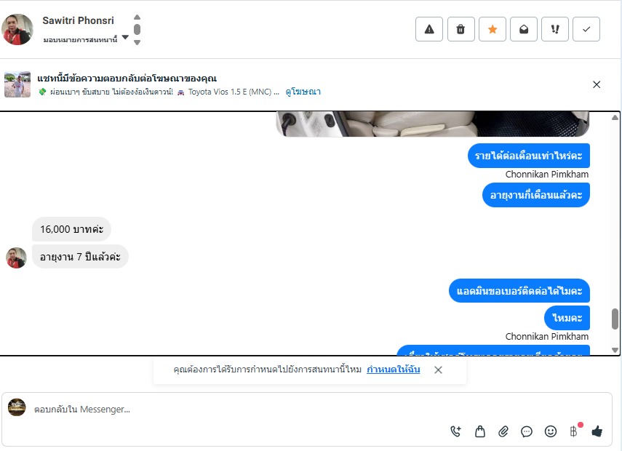Toggle the orange star follow-up flag
Viewport: 622px width, 451px height.
[x=492, y=29]
